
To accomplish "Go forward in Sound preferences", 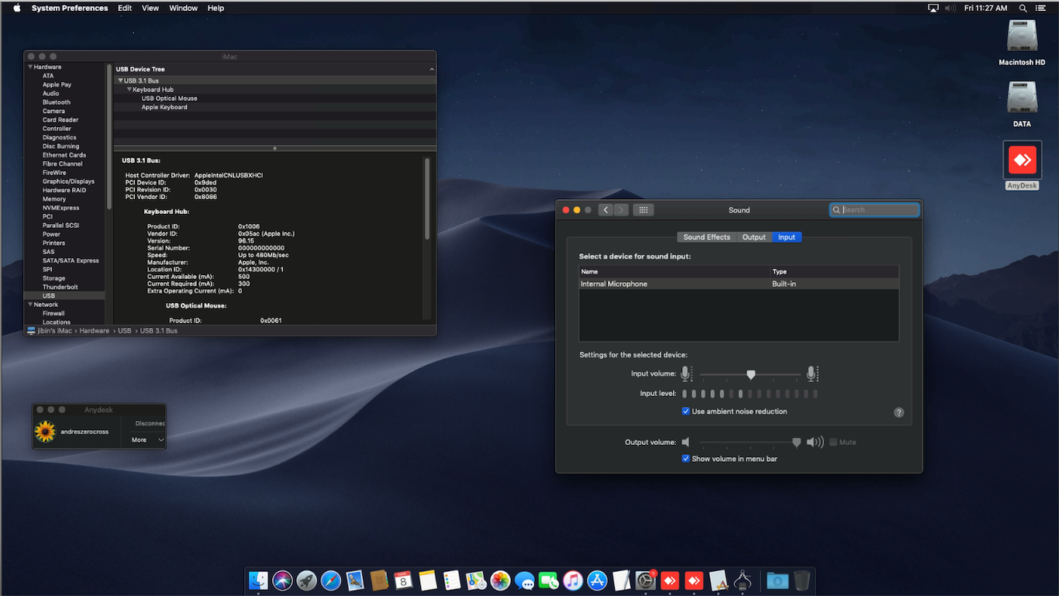I will (621, 210).
